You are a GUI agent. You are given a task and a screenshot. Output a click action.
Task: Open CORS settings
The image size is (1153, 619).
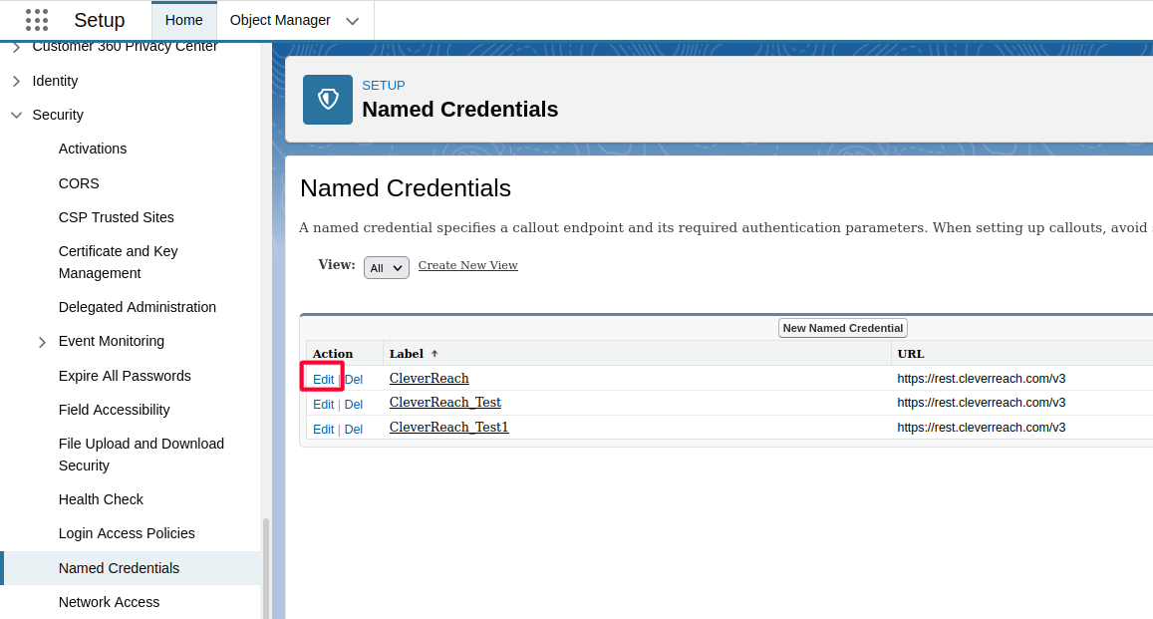[79, 183]
